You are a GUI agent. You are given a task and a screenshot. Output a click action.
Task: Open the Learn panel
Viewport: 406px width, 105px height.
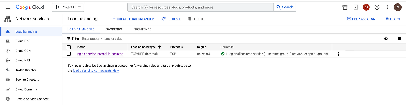tap(392, 19)
